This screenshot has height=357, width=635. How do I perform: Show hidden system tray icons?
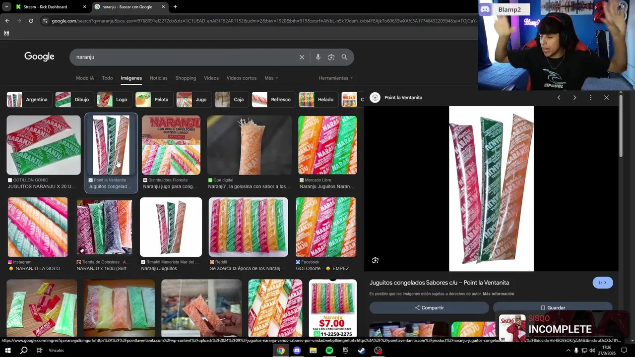point(569,350)
